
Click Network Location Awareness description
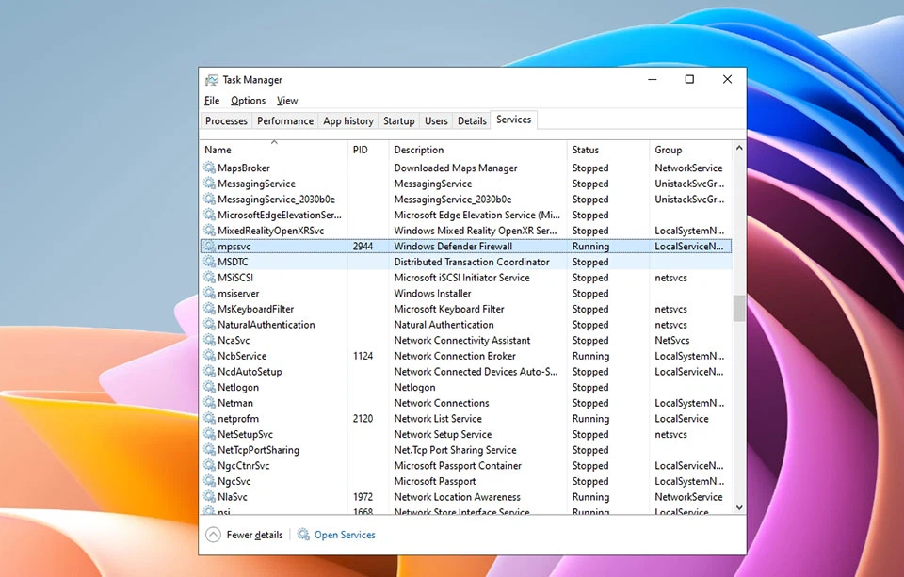[x=458, y=497]
